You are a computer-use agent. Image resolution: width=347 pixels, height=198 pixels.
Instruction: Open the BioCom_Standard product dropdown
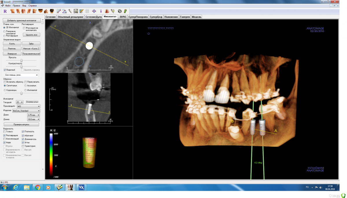[x=28, y=111]
